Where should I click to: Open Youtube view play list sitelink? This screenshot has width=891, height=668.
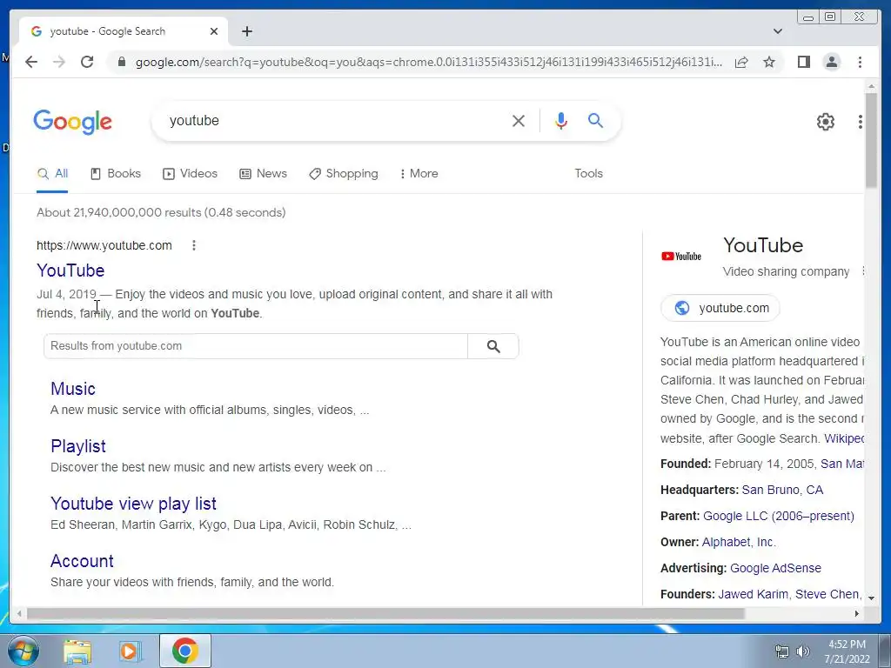click(133, 504)
